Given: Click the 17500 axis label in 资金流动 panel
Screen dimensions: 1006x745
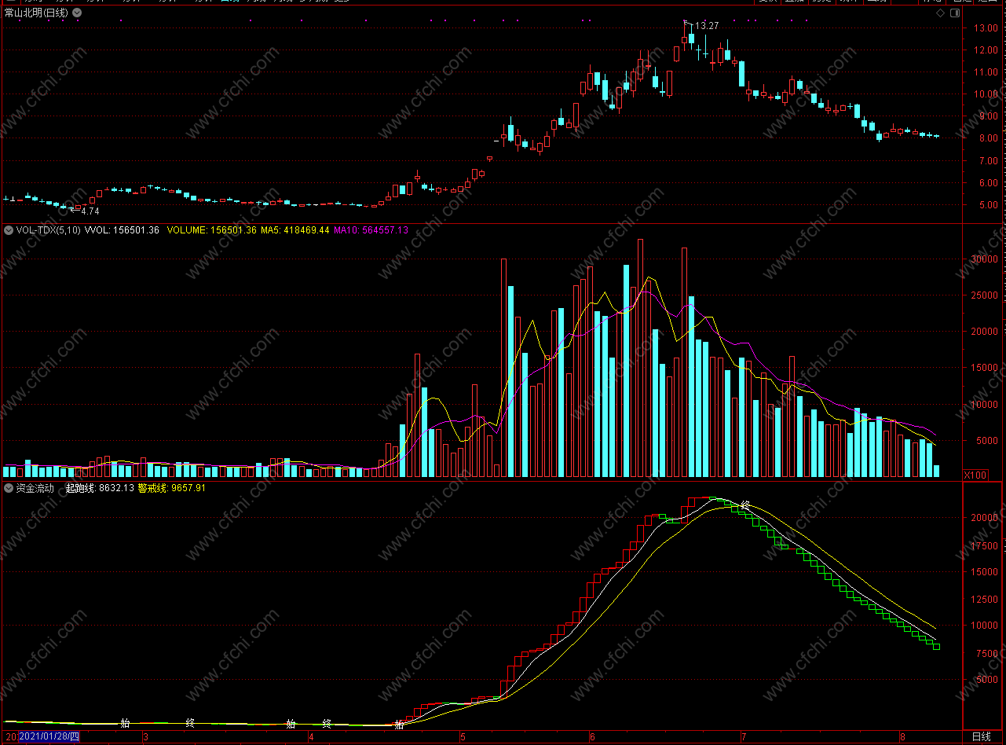Looking at the screenshot, I should point(986,545).
